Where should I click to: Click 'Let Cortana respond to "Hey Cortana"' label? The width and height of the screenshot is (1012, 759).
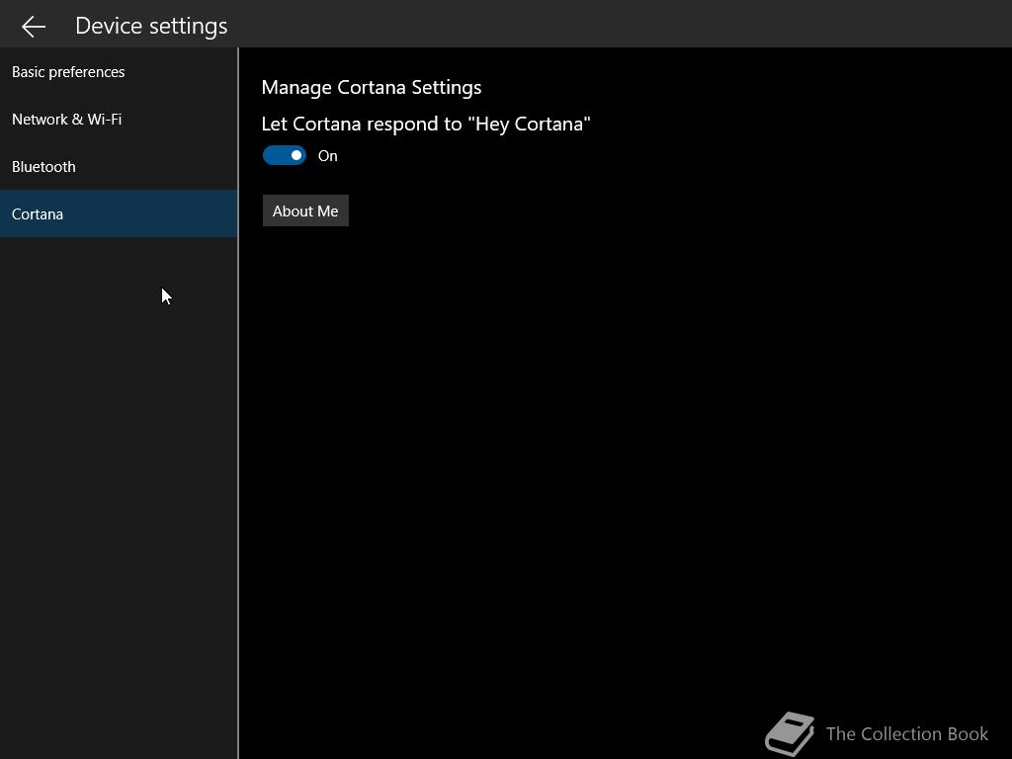point(426,124)
